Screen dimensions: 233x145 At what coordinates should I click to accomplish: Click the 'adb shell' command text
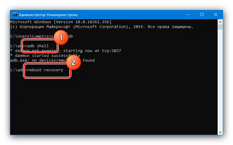click(x=38, y=46)
